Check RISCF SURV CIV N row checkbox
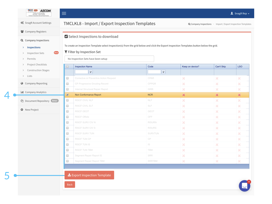The height and width of the screenshot is (204, 272). [x=67, y=122]
